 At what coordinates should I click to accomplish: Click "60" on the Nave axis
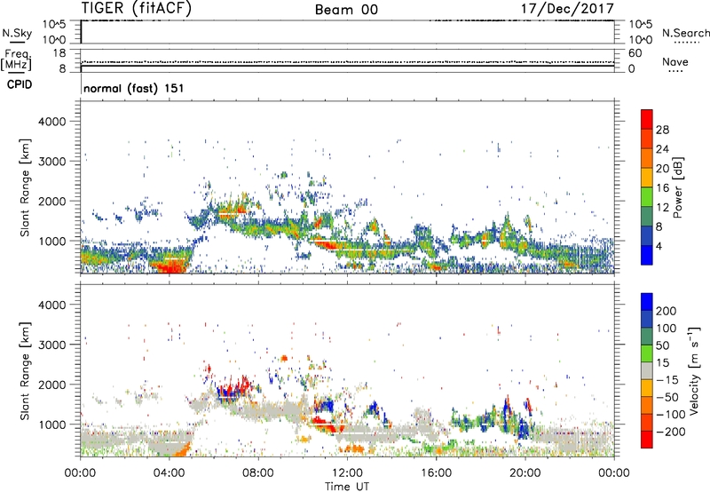[x=635, y=53]
